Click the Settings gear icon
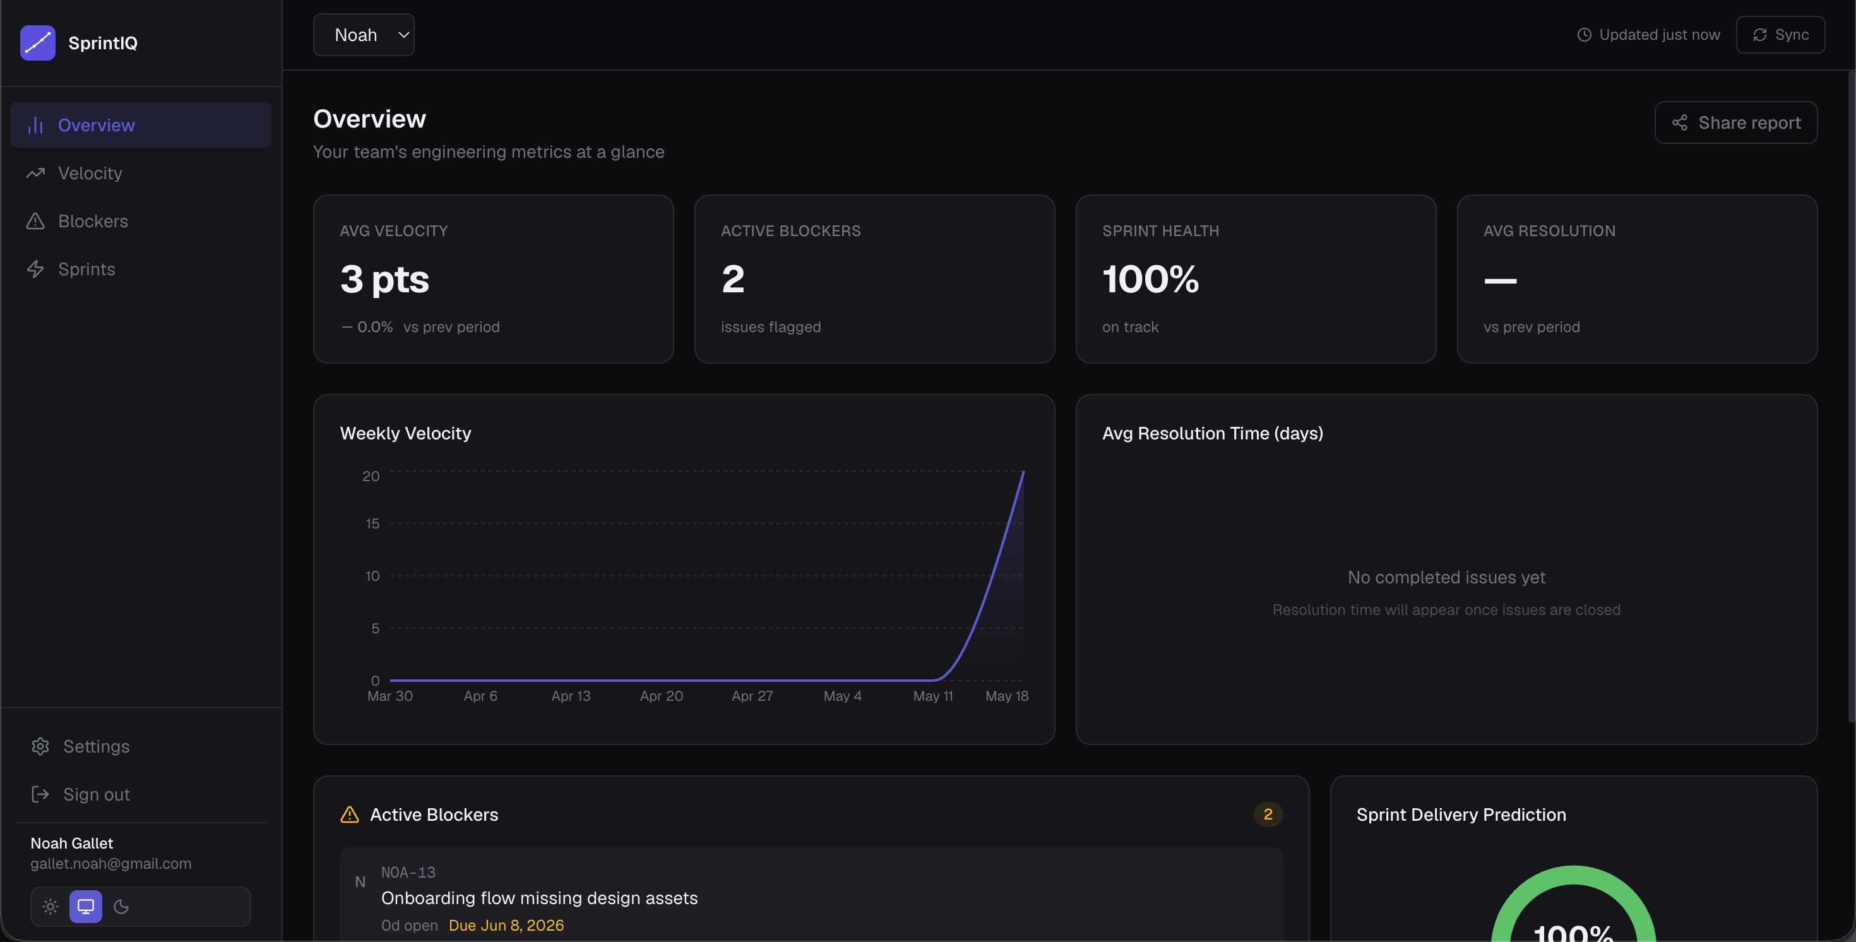 click(x=40, y=746)
